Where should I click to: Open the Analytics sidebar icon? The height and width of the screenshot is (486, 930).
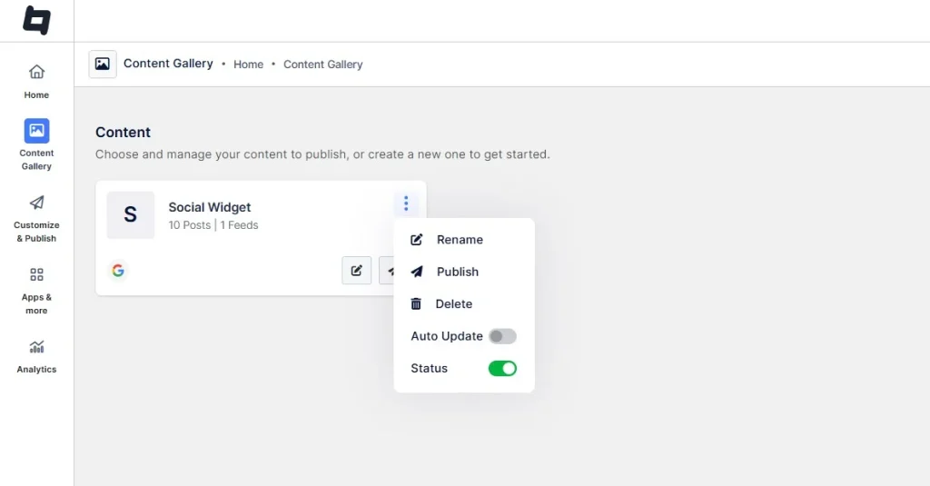pyautogui.click(x=36, y=347)
